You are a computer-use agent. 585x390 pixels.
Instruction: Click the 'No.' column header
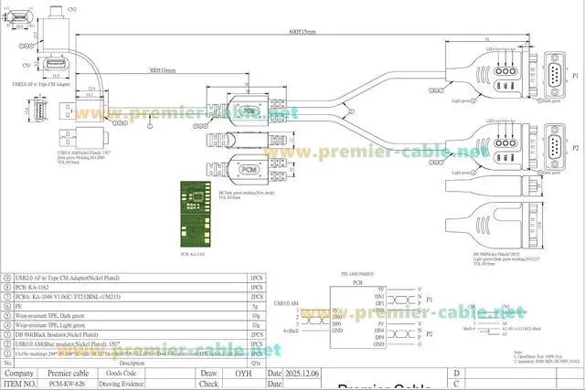tap(8, 363)
